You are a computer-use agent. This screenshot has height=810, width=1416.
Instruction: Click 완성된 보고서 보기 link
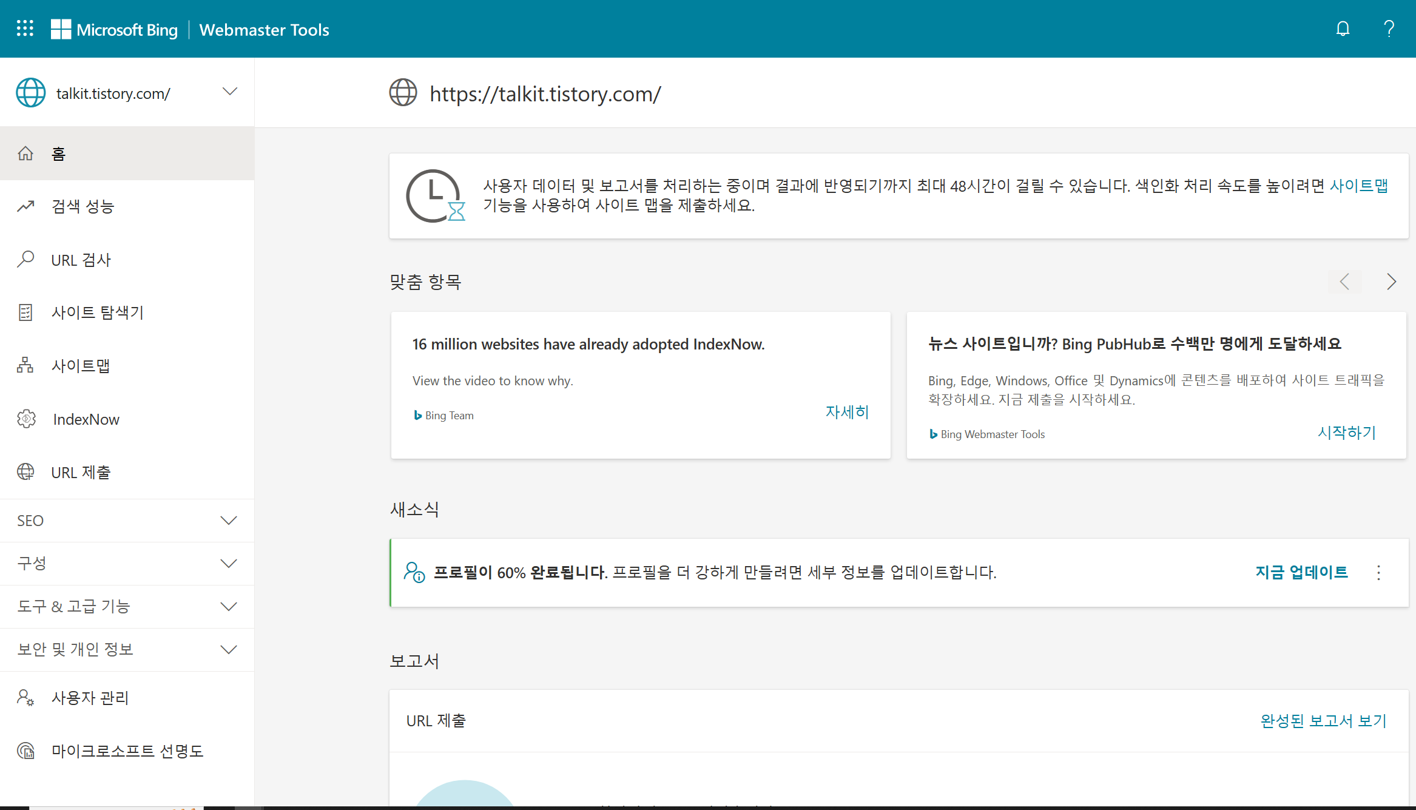(1323, 721)
